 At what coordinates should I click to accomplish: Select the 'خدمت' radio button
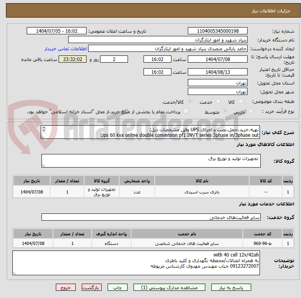click(x=218, y=101)
